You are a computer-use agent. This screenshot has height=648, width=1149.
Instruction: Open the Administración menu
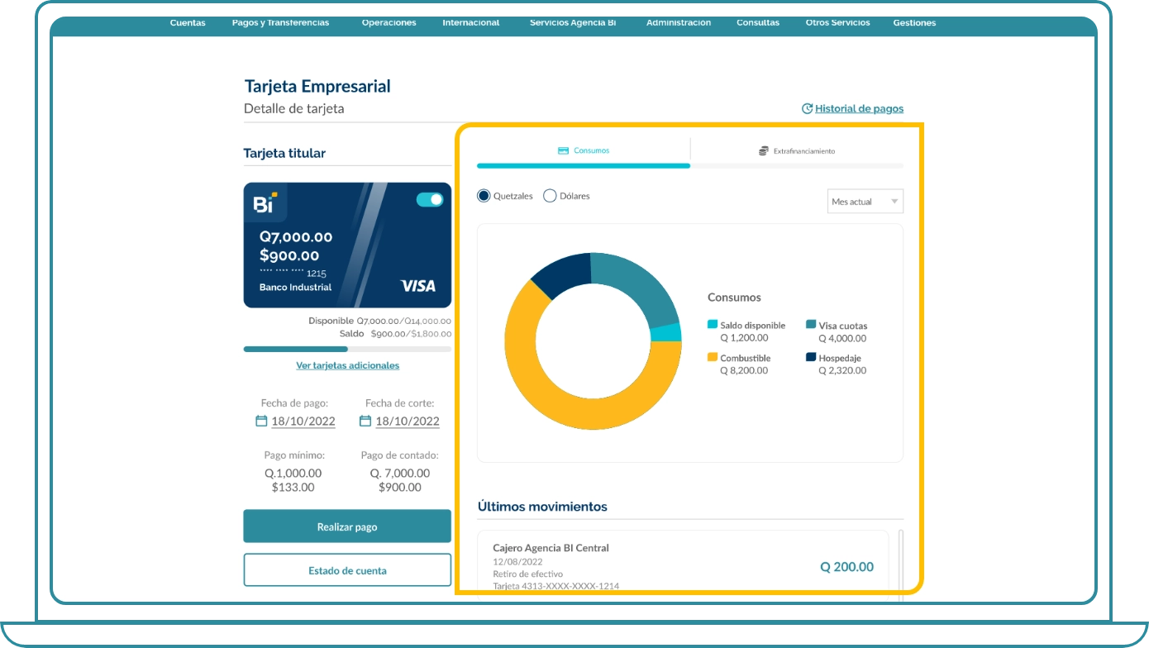(679, 23)
